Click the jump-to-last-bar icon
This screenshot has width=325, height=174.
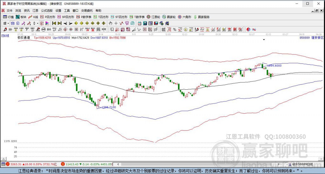[59, 23]
